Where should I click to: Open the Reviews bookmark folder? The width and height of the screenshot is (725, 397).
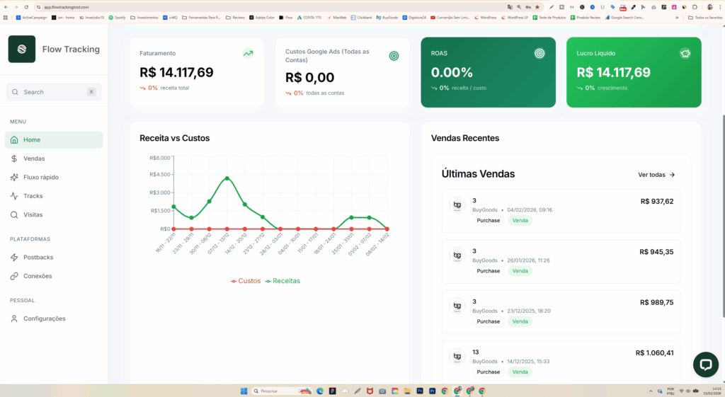pyautogui.click(x=235, y=18)
